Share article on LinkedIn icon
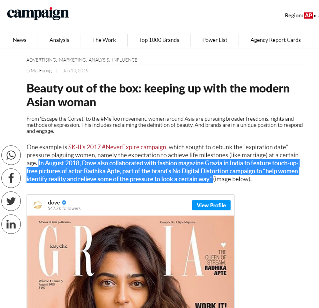Screen dimensions: 319x308 click(x=11, y=224)
